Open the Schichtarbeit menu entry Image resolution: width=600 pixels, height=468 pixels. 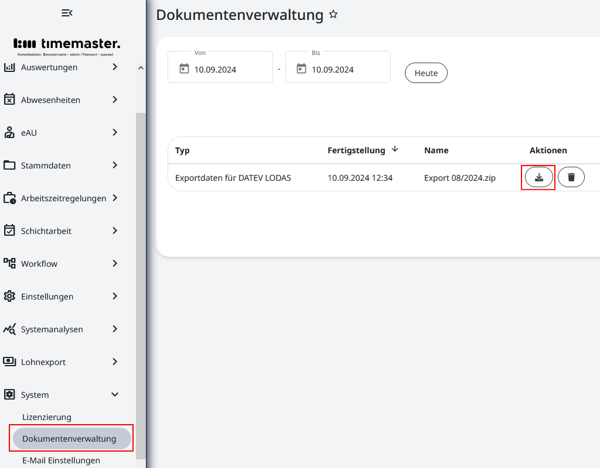click(x=46, y=231)
